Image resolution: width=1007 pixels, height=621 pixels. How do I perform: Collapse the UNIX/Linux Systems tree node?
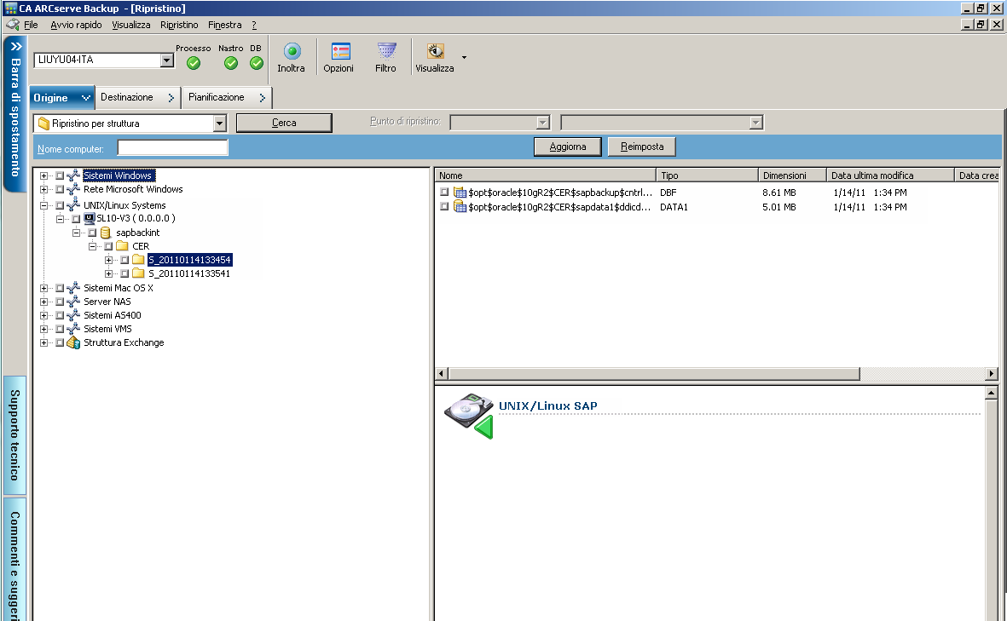pyautogui.click(x=43, y=205)
